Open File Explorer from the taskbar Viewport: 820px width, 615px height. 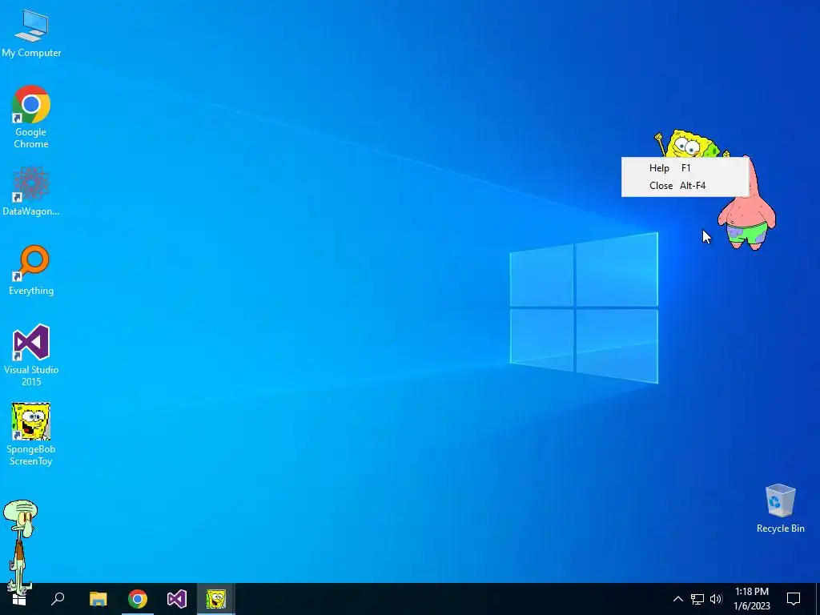click(x=98, y=599)
